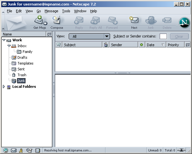192x154 pixels.
Task: Click the Unread: 0 status text
Action: pyautogui.click(x=155, y=150)
